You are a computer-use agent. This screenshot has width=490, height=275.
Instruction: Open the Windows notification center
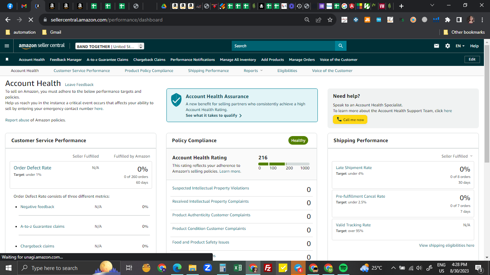pyautogui.click(x=479, y=268)
